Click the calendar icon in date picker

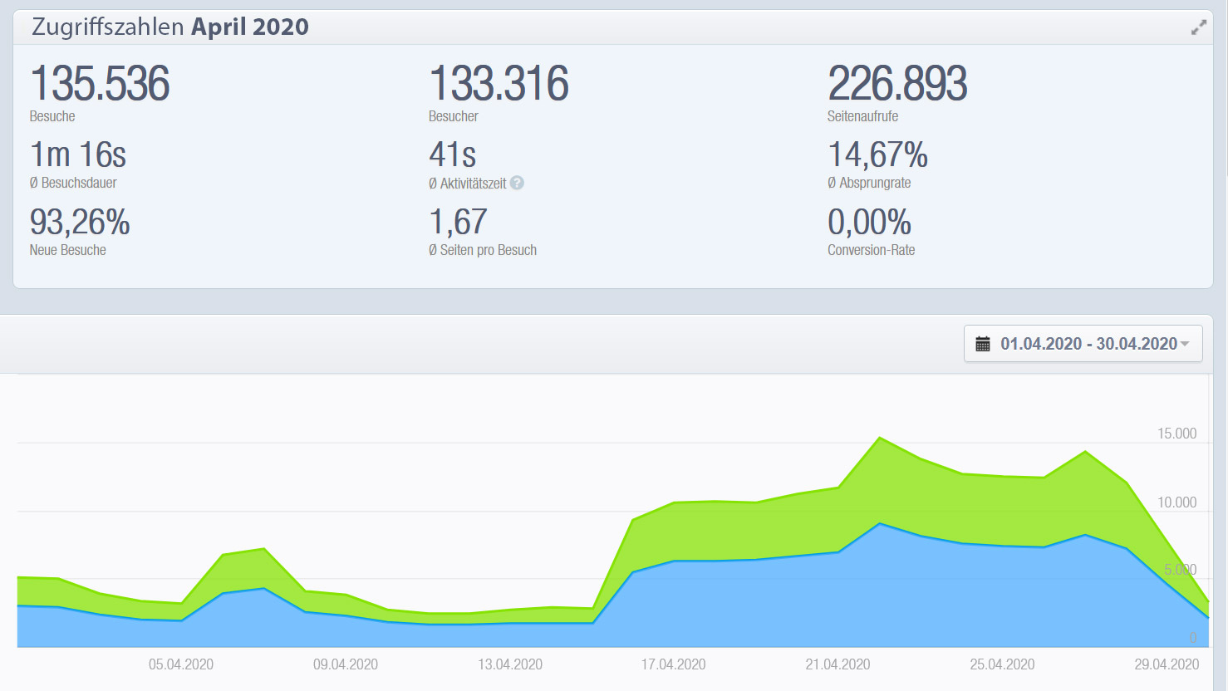click(x=982, y=344)
